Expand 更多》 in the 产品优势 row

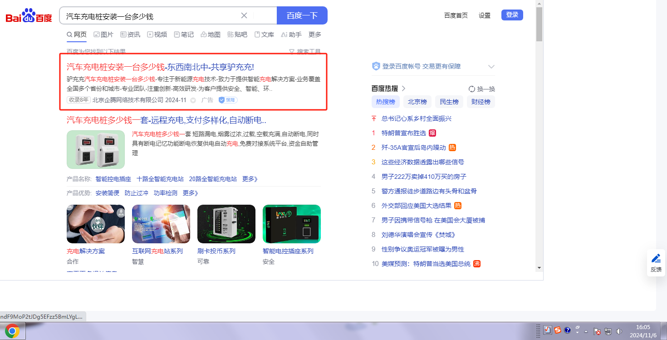[191, 193]
